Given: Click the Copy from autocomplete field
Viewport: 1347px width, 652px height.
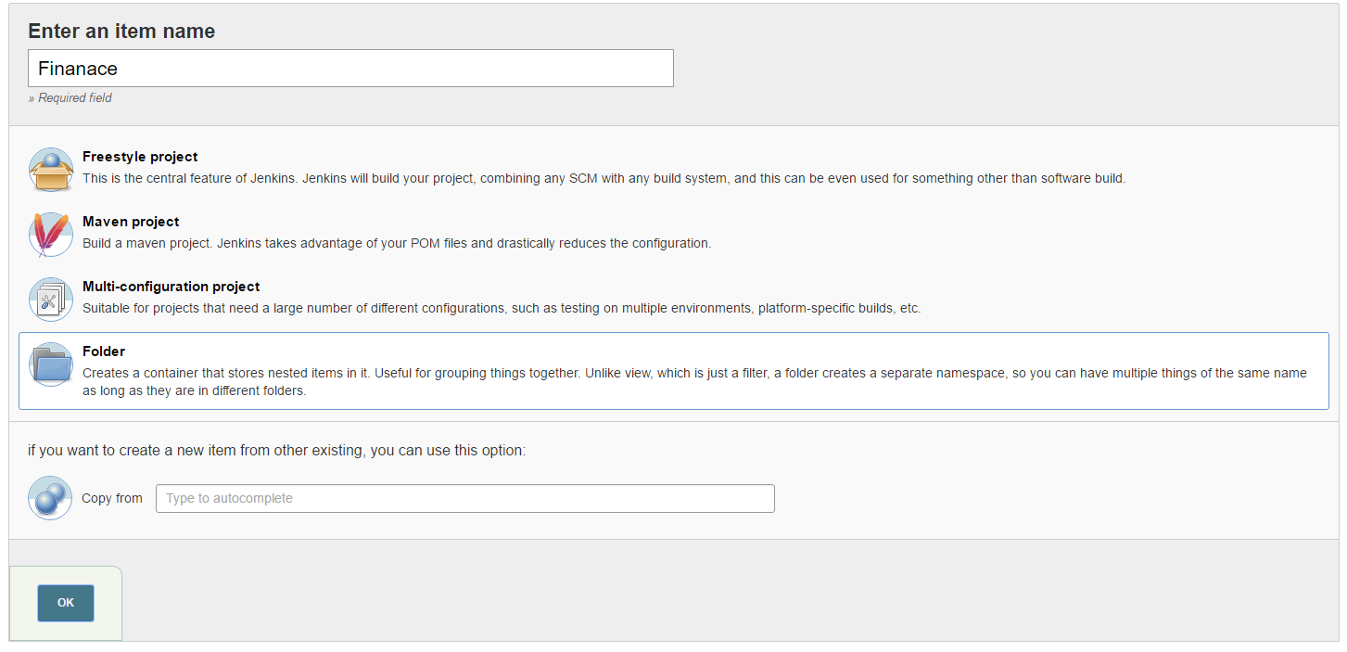Looking at the screenshot, I should click(464, 498).
